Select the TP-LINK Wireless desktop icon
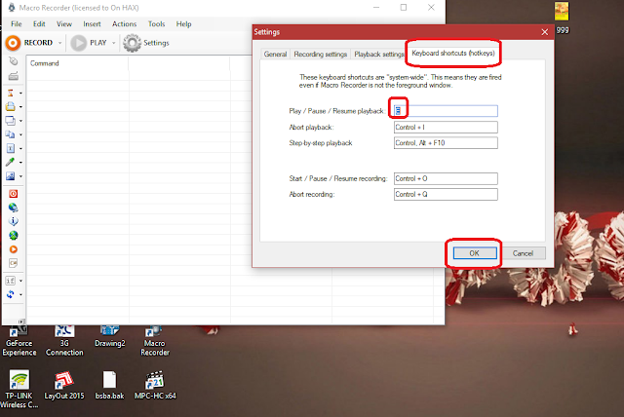The width and height of the screenshot is (624, 417). (x=19, y=389)
